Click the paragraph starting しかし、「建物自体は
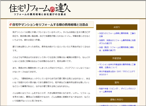Viewport: 146px width, 106px height. 51,82
